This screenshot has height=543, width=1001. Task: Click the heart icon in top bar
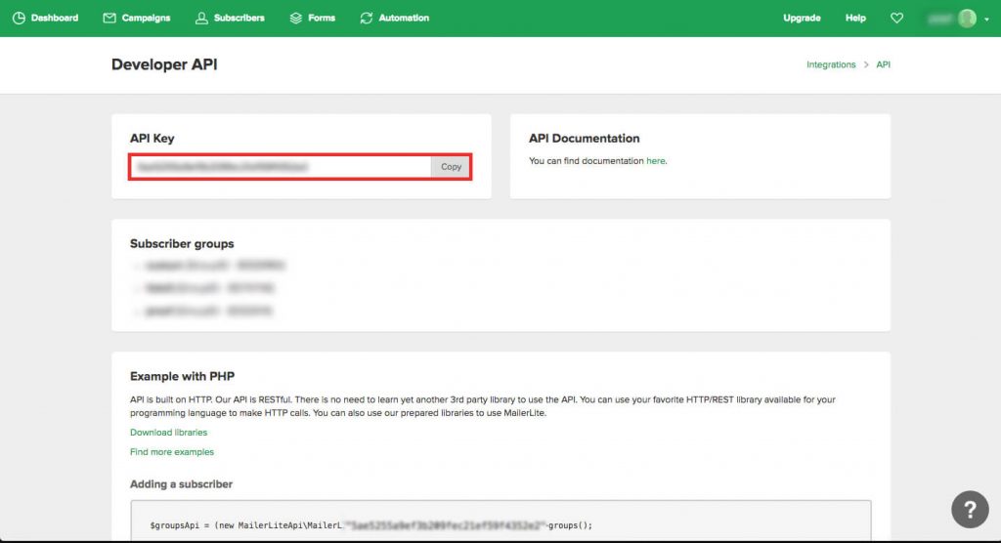pyautogui.click(x=897, y=18)
